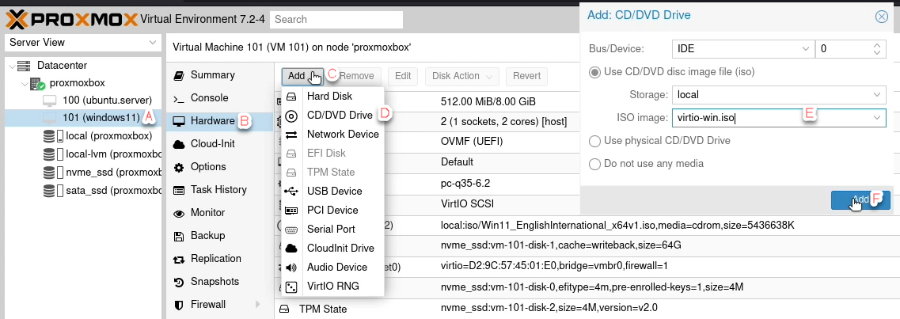Click the Snapshots history icon
Viewport: 900px width, 319px height.
pyautogui.click(x=178, y=282)
